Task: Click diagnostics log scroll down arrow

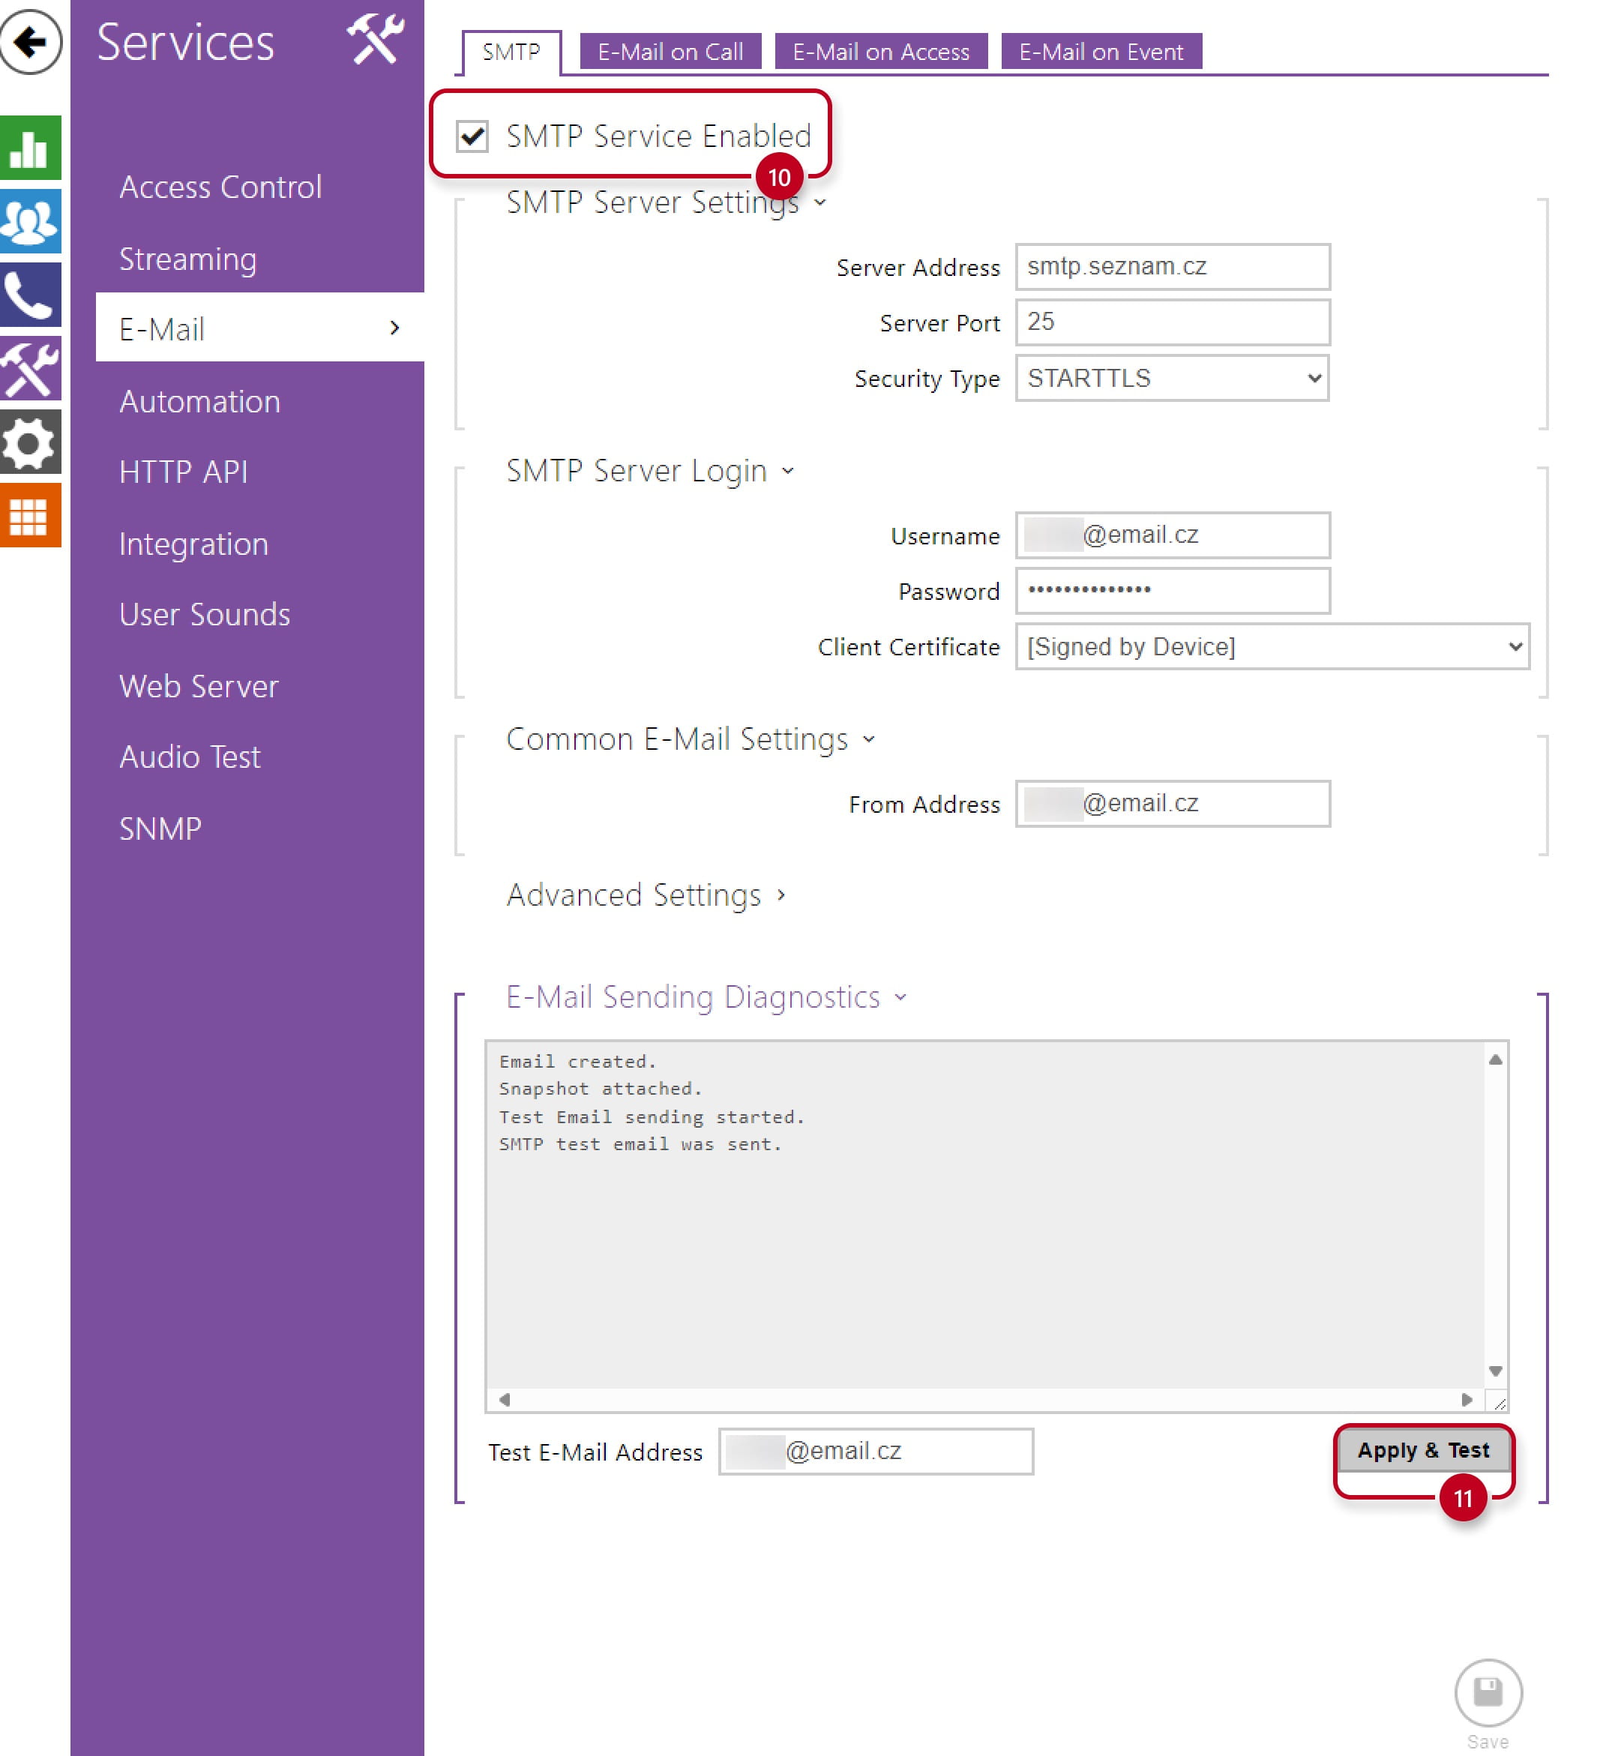Action: point(1495,1371)
